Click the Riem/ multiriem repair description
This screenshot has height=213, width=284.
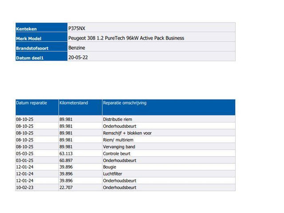point(118,140)
